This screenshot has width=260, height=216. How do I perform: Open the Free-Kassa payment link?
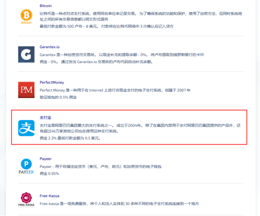[49, 196]
